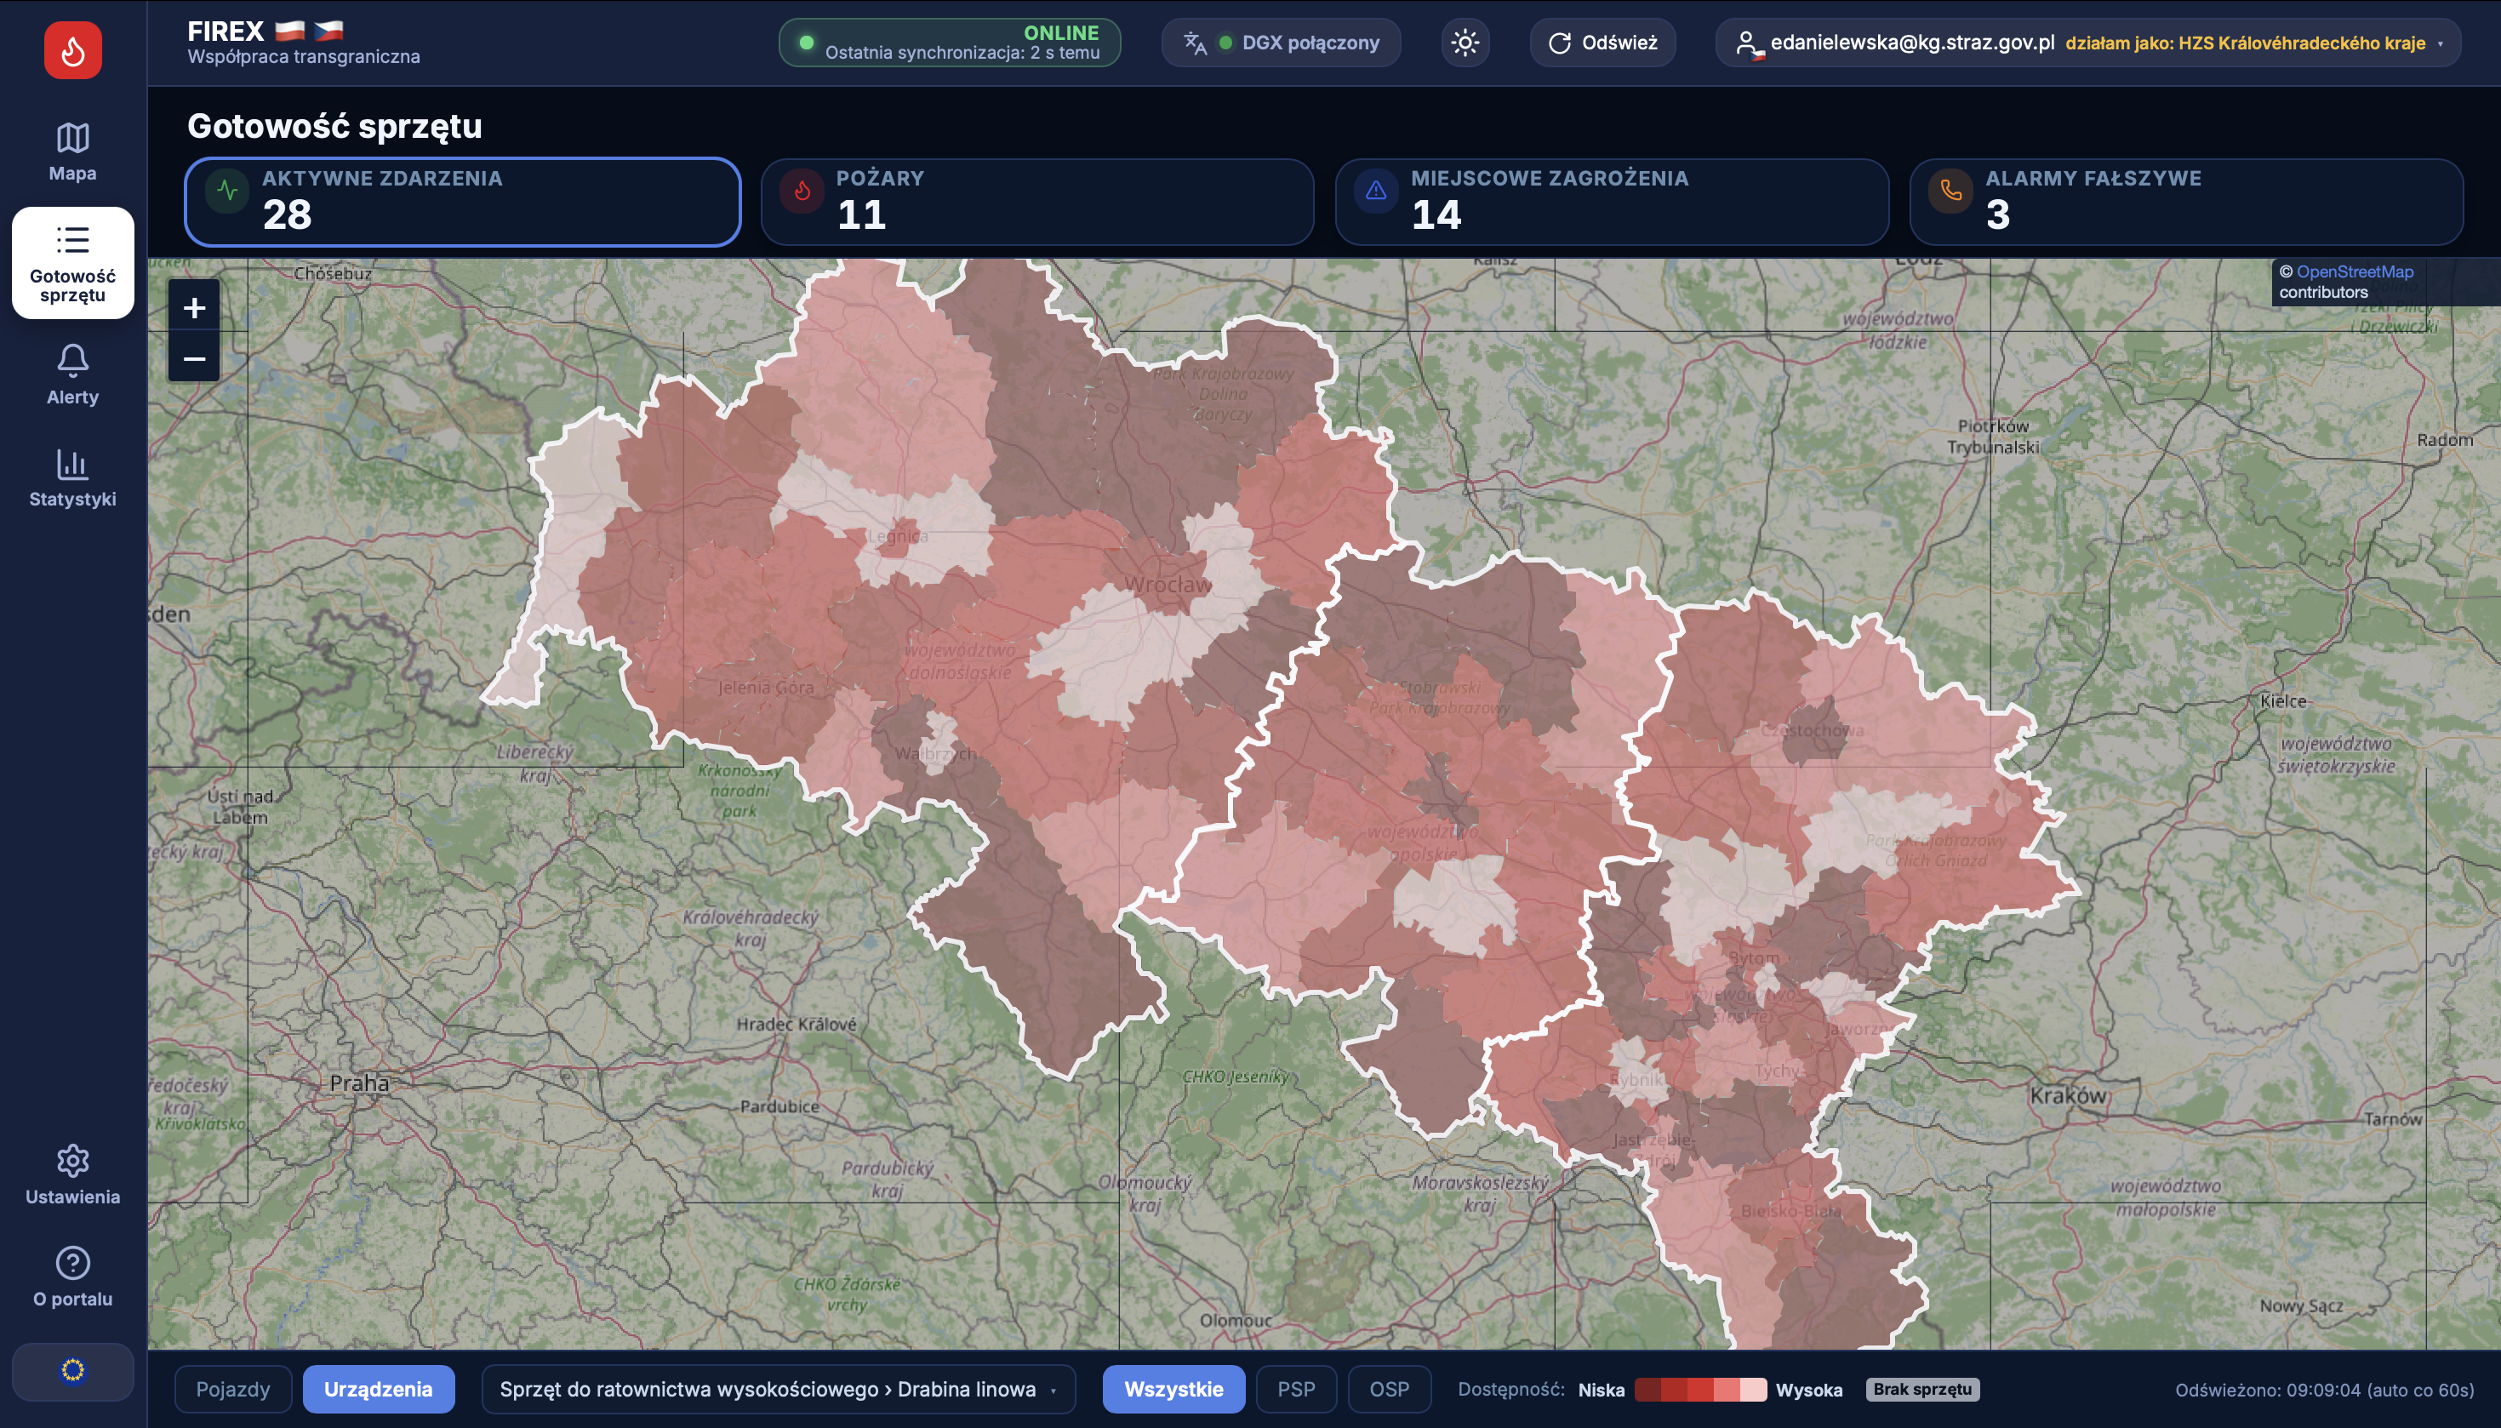The width and height of the screenshot is (2501, 1428).
Task: Click the edanielewska@kg.straz.gov.pl account text
Action: coord(1912,43)
